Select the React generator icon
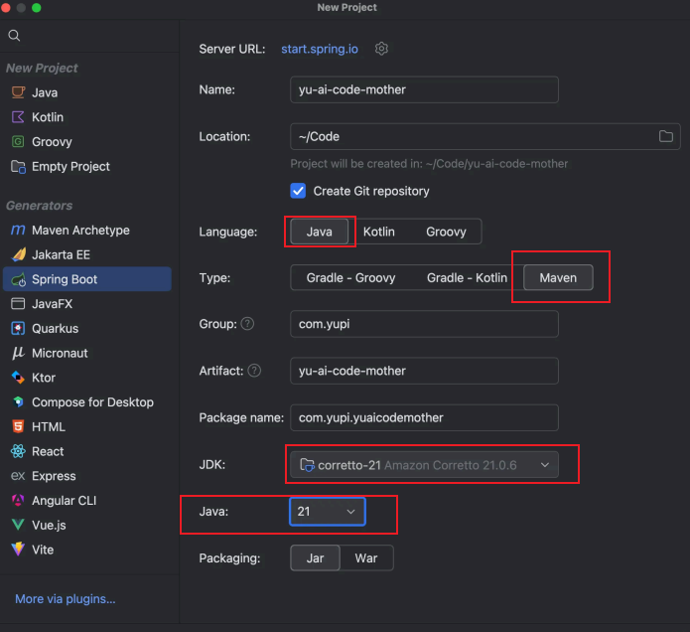Viewport: 690px width, 632px height. pyautogui.click(x=18, y=451)
